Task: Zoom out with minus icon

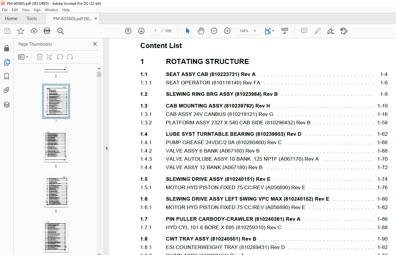Action: [x=214, y=31]
